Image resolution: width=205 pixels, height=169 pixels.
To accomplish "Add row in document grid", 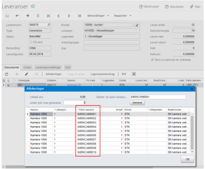I will (17, 74).
